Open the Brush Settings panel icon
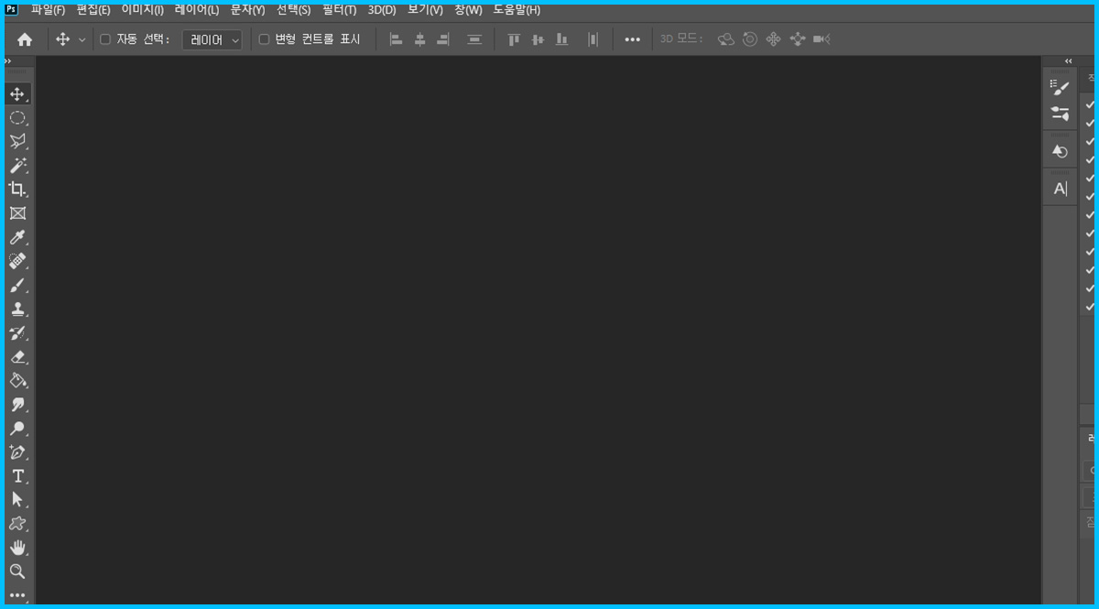 (x=1060, y=88)
